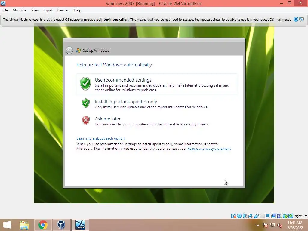308x231 pixels.
Task: Suppress future mouse integration messages icon
Action: point(301,19)
